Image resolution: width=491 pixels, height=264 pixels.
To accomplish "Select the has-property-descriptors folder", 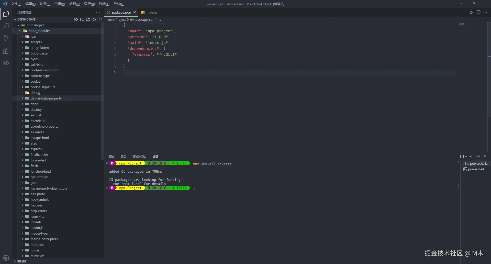I will (58, 188).
